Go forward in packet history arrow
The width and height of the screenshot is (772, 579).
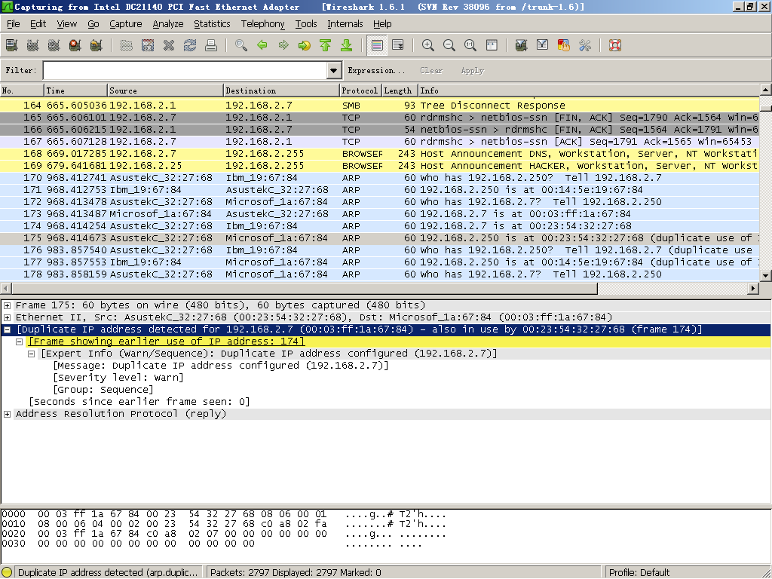coord(283,45)
